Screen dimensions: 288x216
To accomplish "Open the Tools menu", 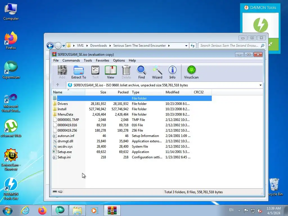I will 88,60.
